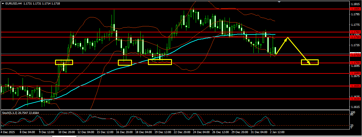Click the 4 Dec 2025 date label
Image resolution: width=362 pixels, height=137 pixels.
(7, 132)
